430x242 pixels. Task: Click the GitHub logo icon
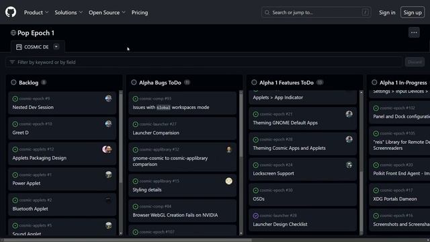click(x=11, y=12)
